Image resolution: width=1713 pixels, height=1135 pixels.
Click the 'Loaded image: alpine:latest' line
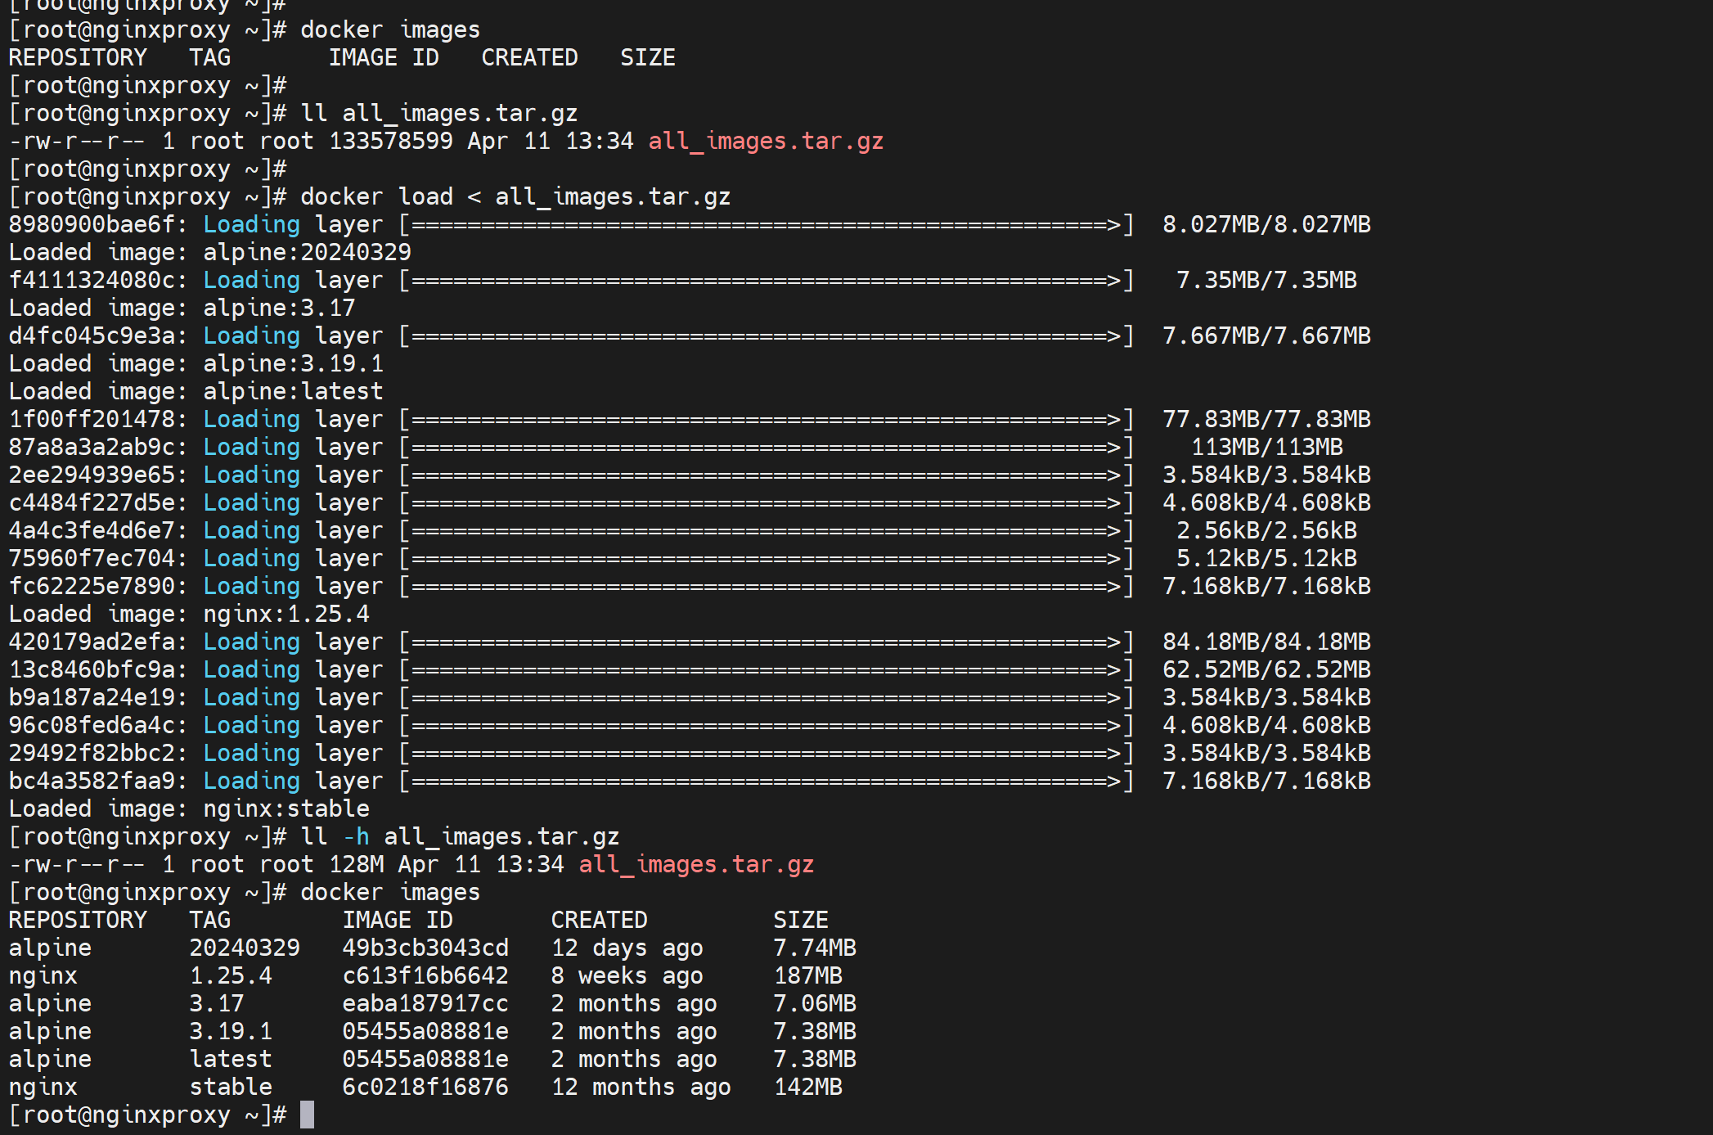point(196,391)
